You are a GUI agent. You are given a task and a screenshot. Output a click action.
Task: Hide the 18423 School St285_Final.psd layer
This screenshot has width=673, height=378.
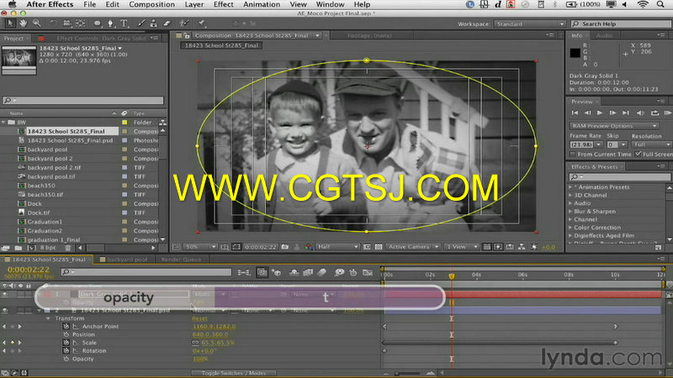pos(5,310)
